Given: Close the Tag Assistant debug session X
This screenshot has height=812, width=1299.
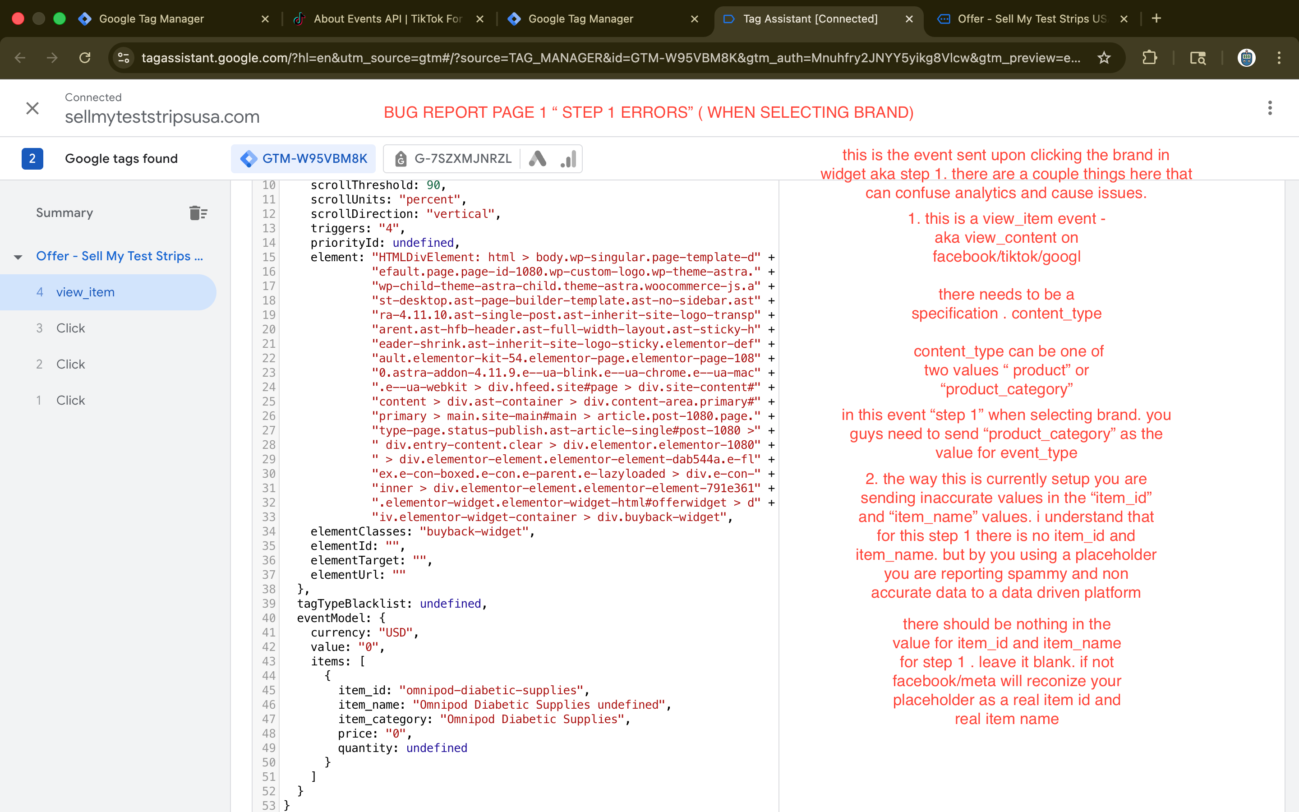Looking at the screenshot, I should pyautogui.click(x=32, y=108).
